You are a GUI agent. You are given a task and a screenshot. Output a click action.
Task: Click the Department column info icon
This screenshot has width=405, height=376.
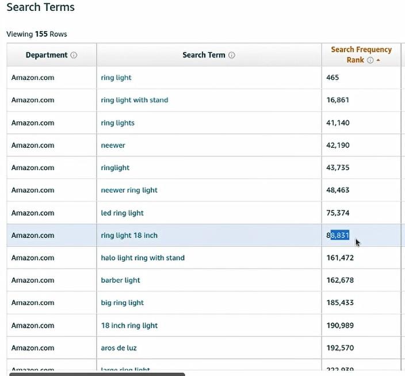(x=74, y=55)
